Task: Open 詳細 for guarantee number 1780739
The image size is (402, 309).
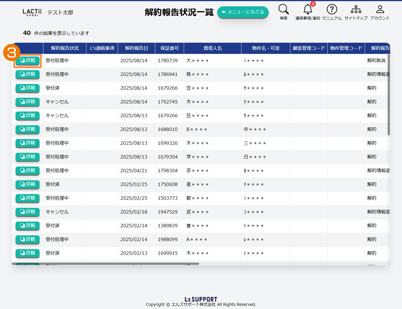Action: (28, 60)
